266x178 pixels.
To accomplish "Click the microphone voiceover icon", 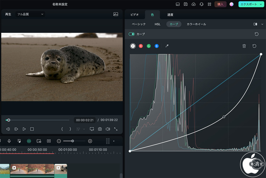I will click(9, 141).
